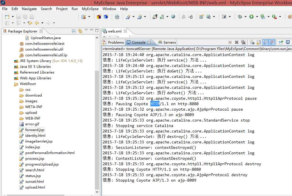Maximize the Package Explorer panel

(97, 30)
